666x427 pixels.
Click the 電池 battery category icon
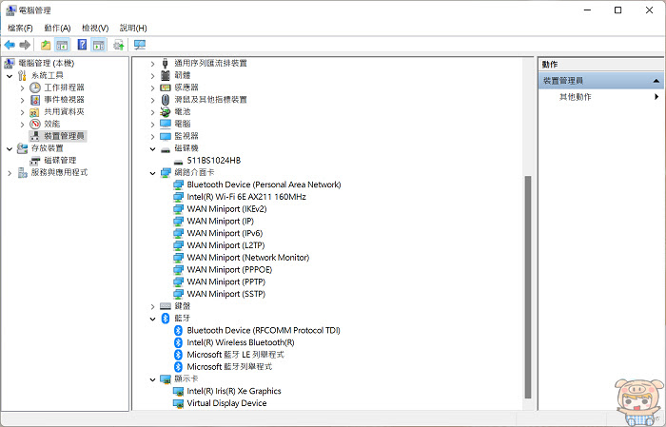coord(166,112)
